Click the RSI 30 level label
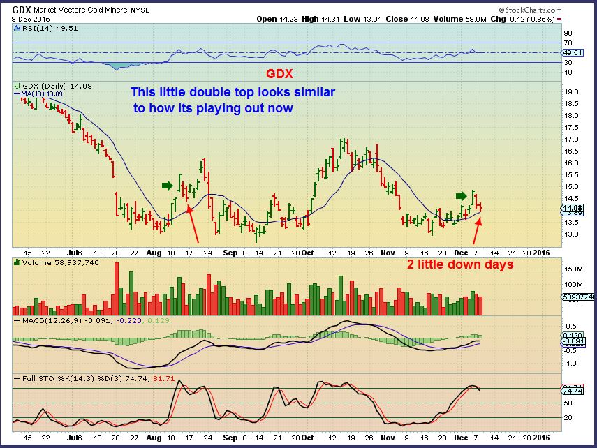The image size is (597, 448). [568, 62]
